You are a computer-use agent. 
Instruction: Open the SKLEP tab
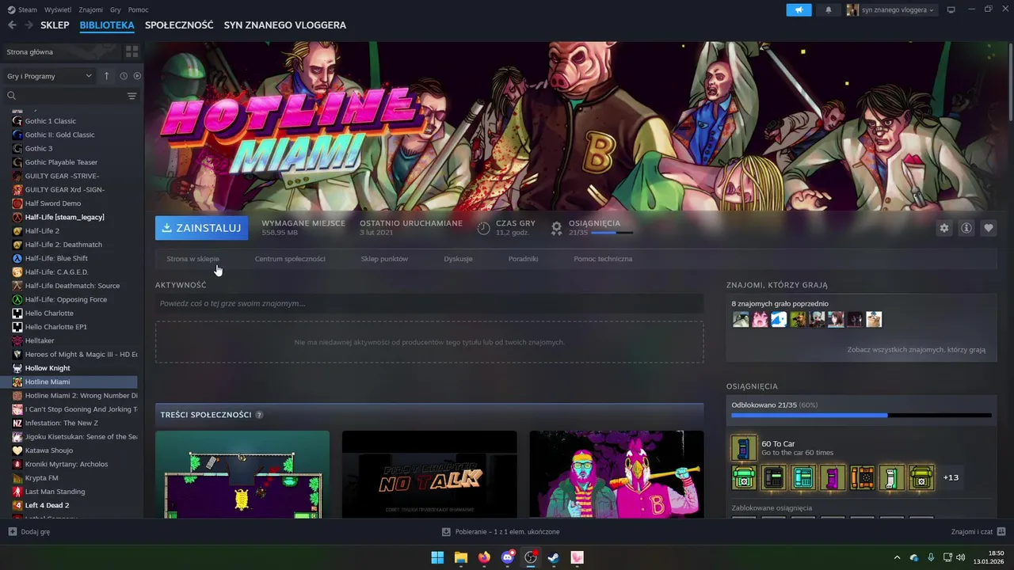click(x=55, y=25)
